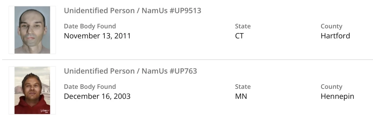
Task: Click 'Date Body Found' label above November 13, 2011
Action: (x=90, y=26)
